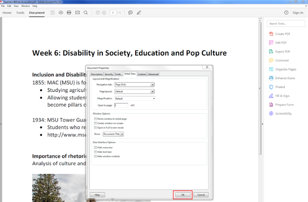
Task: Select the Document view tab
Action: (37, 13)
